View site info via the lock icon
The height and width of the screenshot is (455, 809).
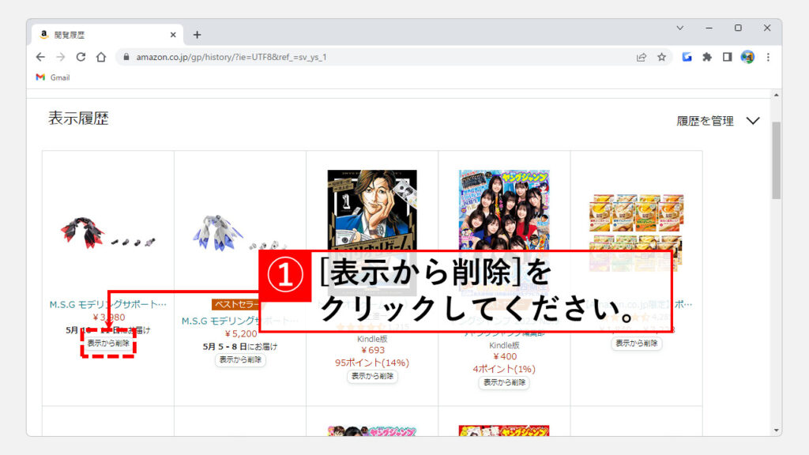coord(125,57)
